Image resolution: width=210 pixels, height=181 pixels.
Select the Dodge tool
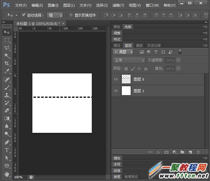pos(7,134)
